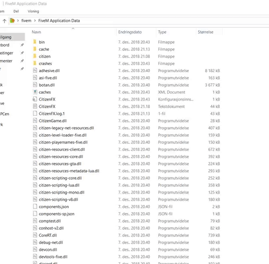Sort by the Størrelse column header
Viewport: 269px width, 264px height.
(205, 32)
